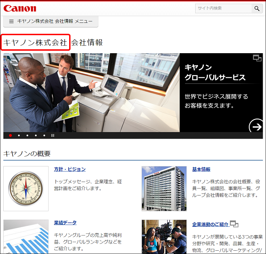
Task: Click the bar chart thumbnail
Action: tap(26, 237)
